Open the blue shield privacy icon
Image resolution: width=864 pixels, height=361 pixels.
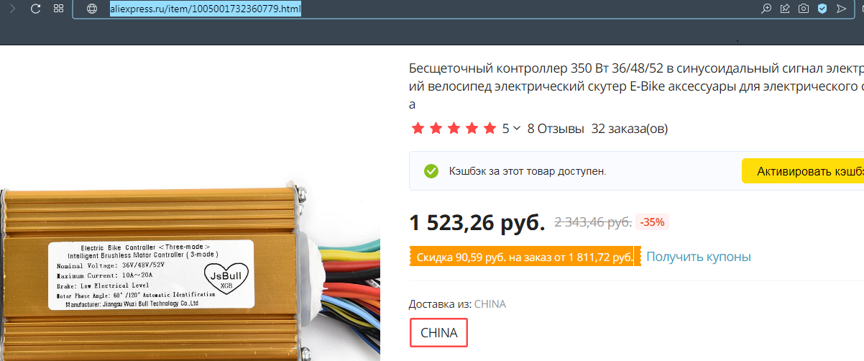[x=822, y=9]
